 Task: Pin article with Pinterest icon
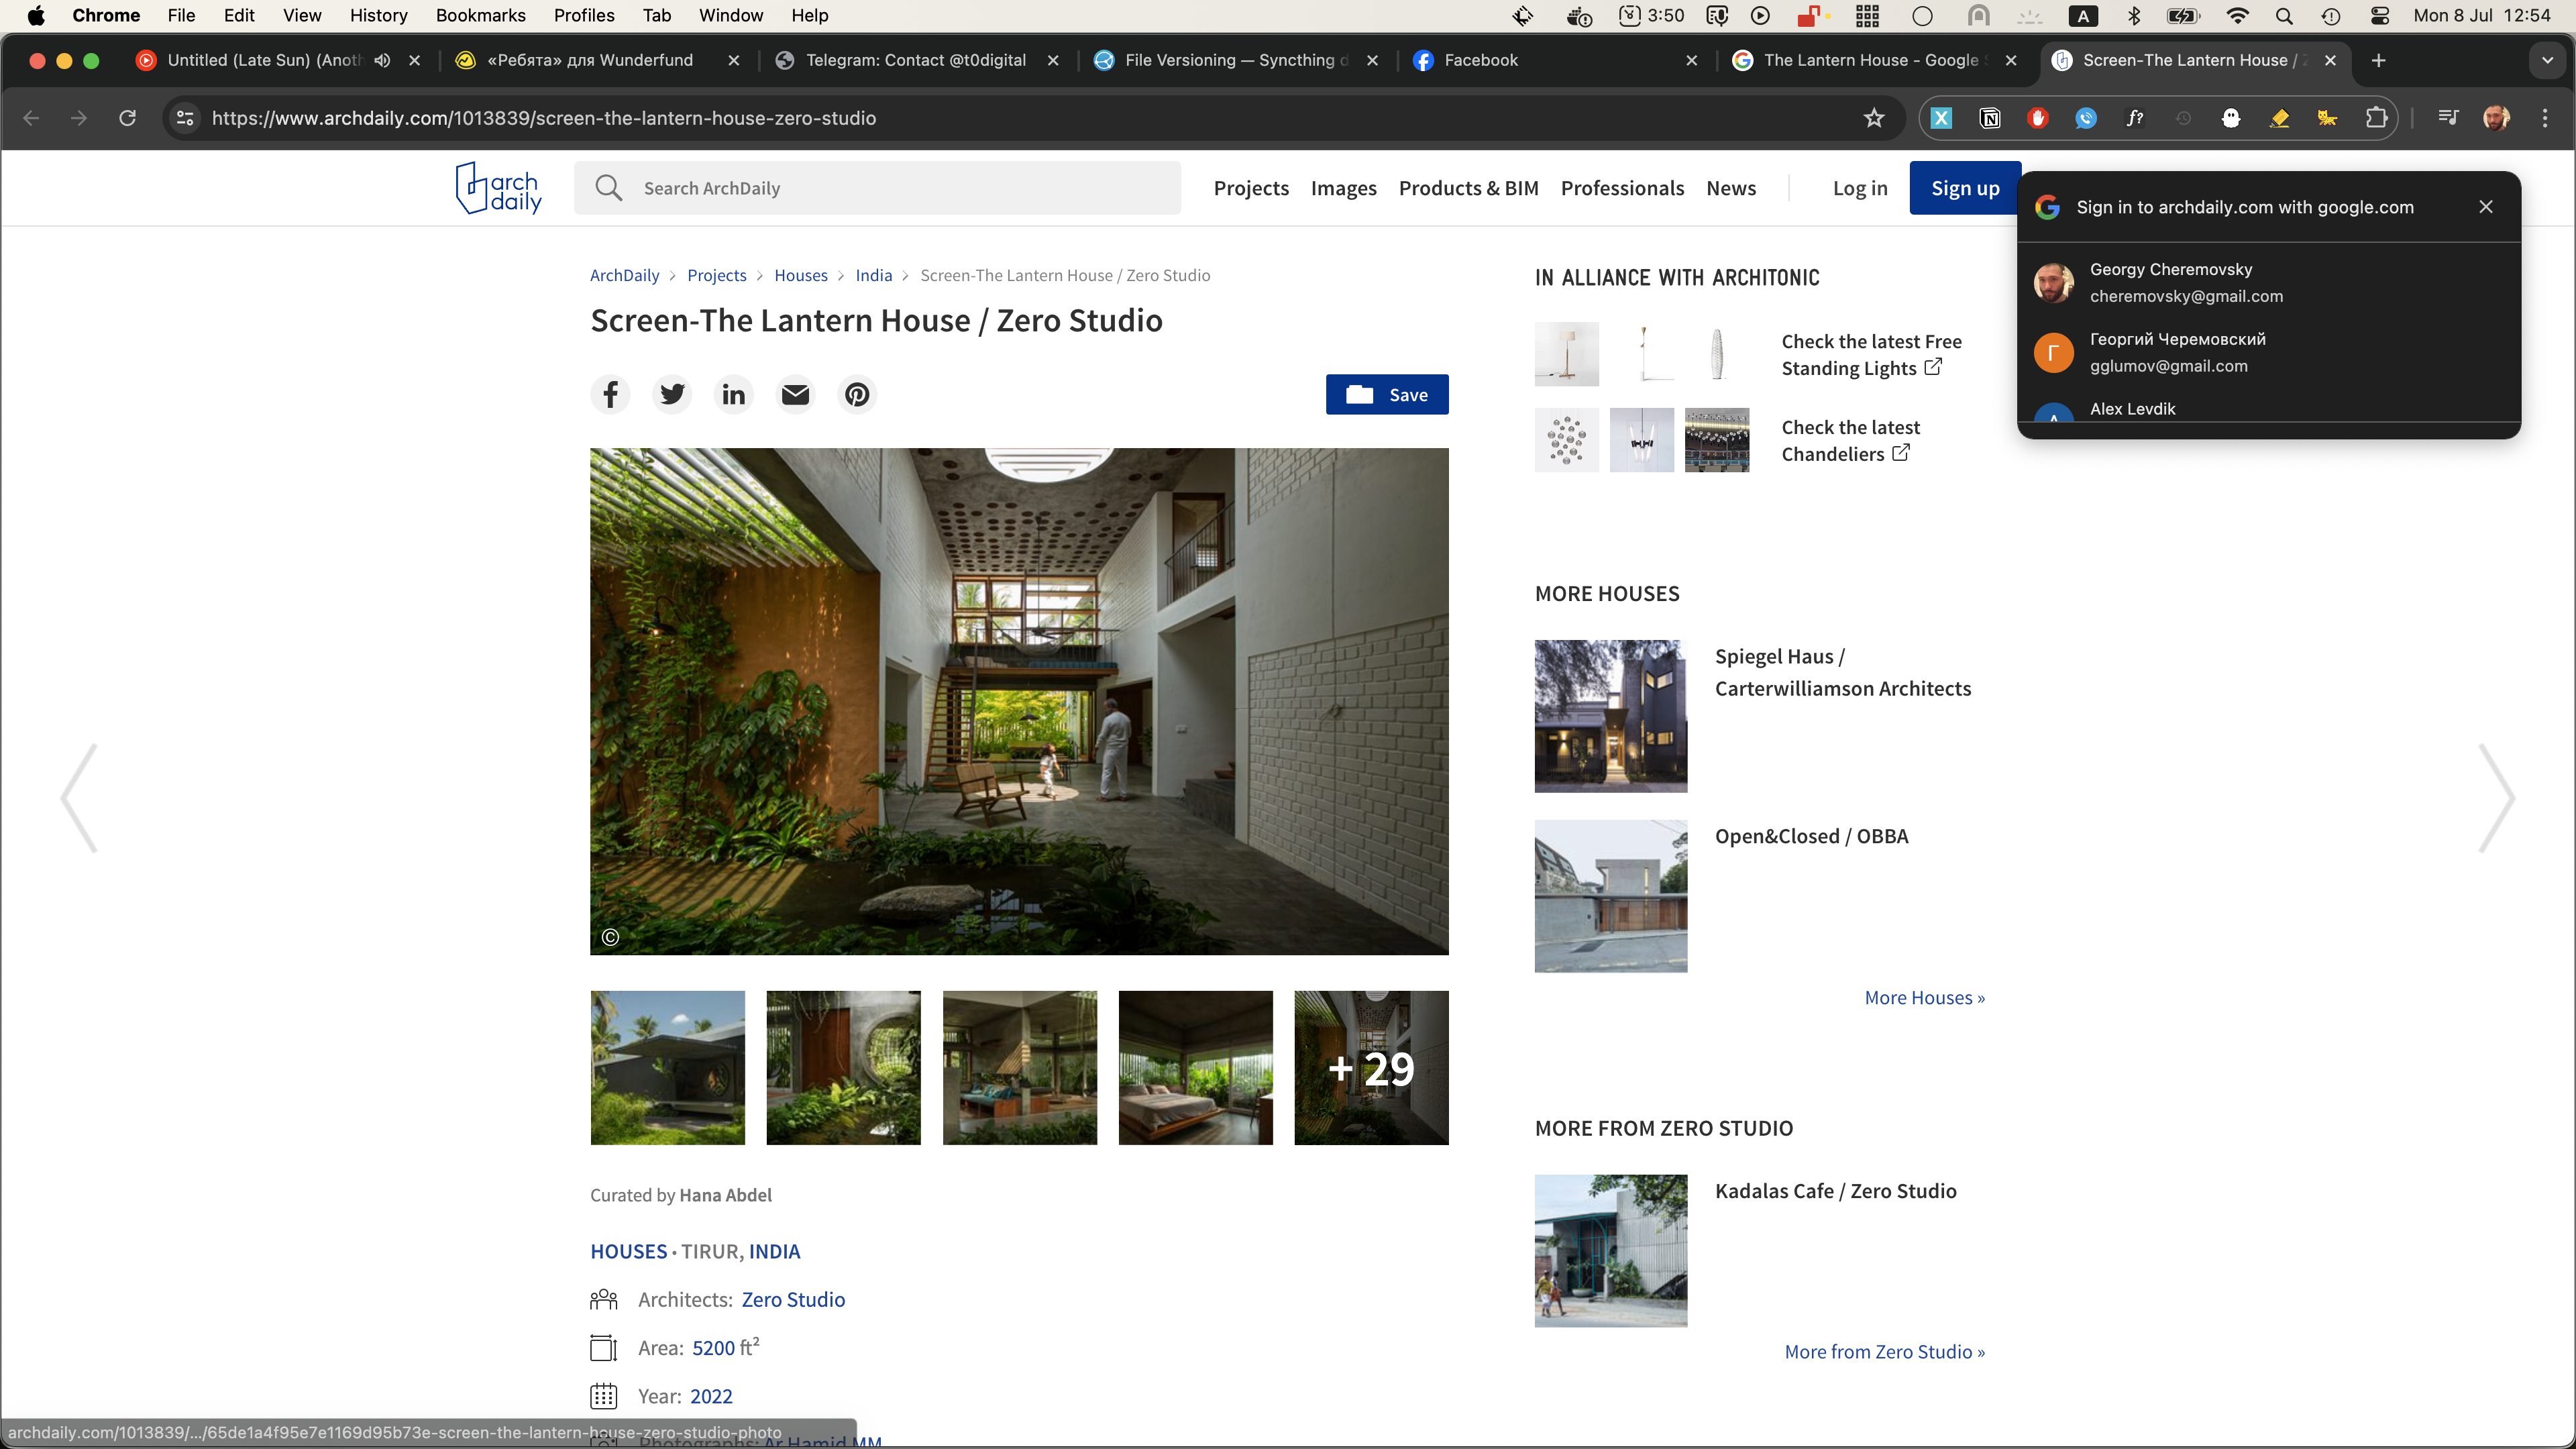coord(857,395)
